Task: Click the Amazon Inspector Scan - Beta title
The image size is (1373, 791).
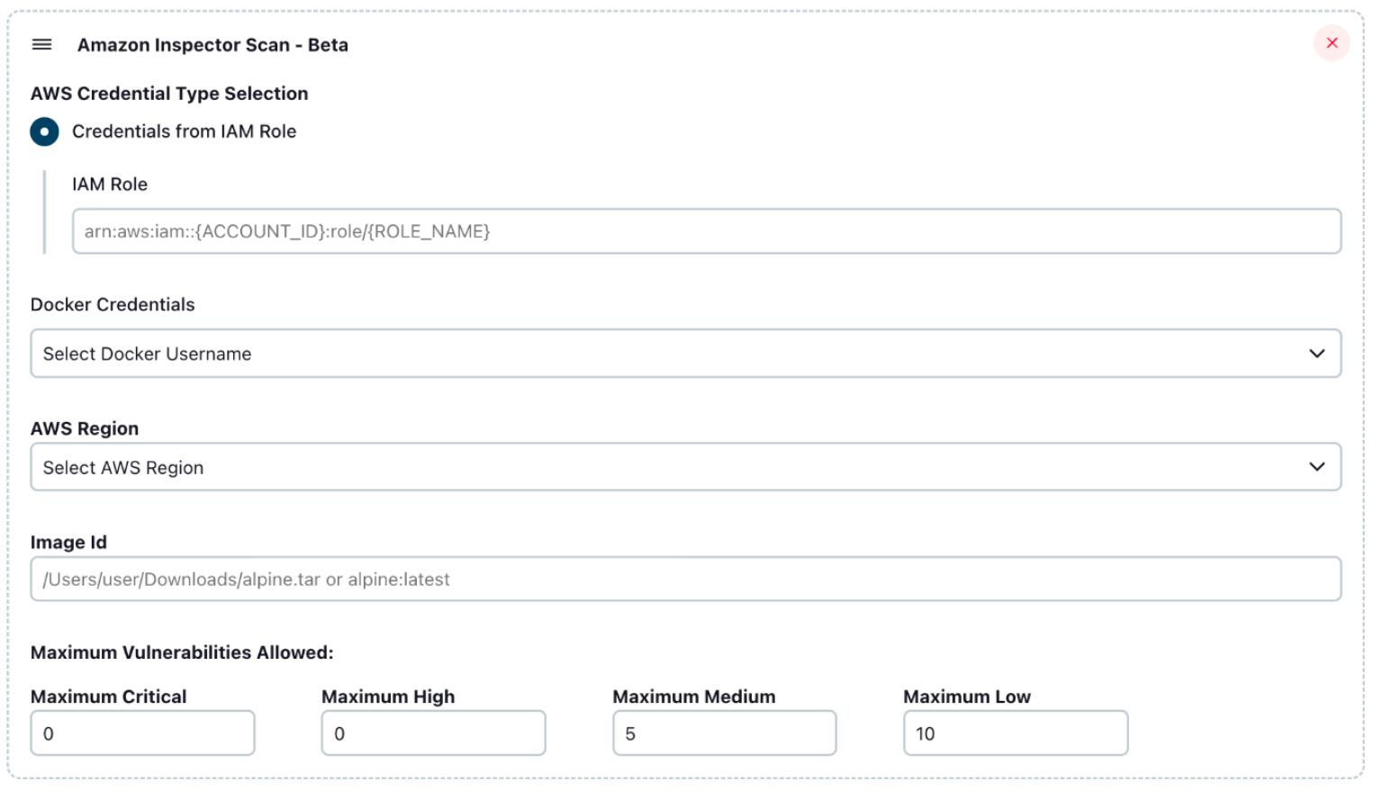Action: pyautogui.click(x=212, y=44)
